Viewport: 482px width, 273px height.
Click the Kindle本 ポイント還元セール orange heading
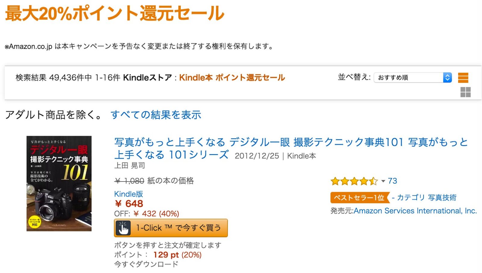232,78
